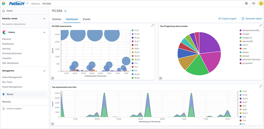This screenshot has width=264, height=129.
Task: Expand the PCI DSS requirements panel fullscreen
Action: tap(152, 25)
